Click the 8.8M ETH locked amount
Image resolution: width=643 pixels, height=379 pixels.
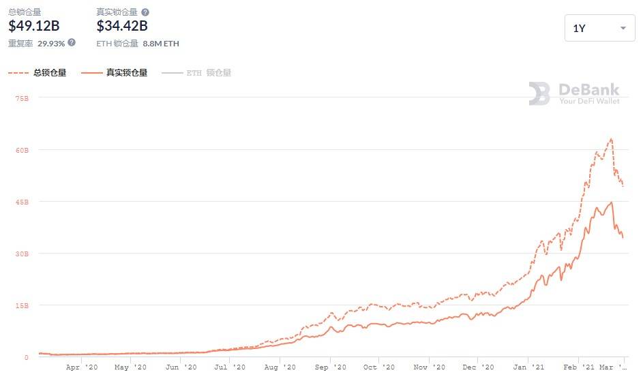pos(161,43)
